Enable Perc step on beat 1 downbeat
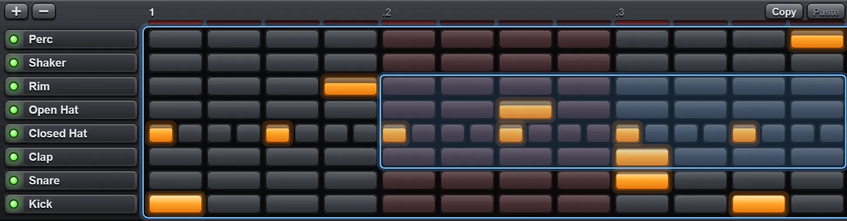 pos(175,39)
